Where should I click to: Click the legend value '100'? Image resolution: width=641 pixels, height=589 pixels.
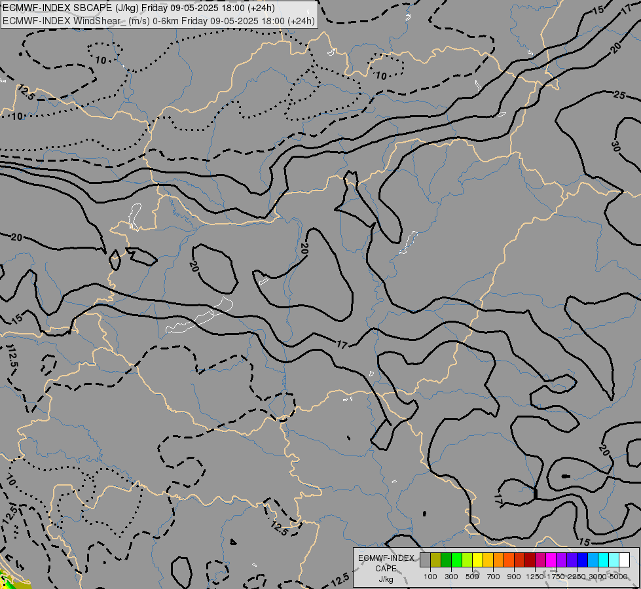430,577
